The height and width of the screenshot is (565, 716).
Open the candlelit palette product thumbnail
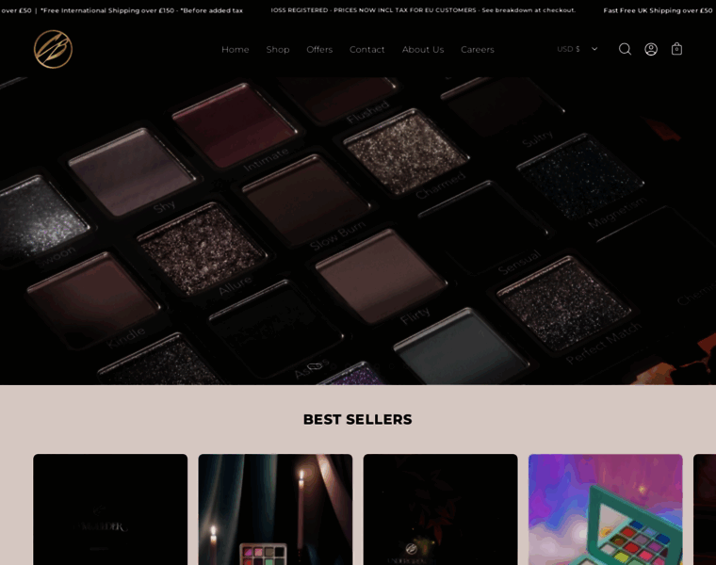275,509
